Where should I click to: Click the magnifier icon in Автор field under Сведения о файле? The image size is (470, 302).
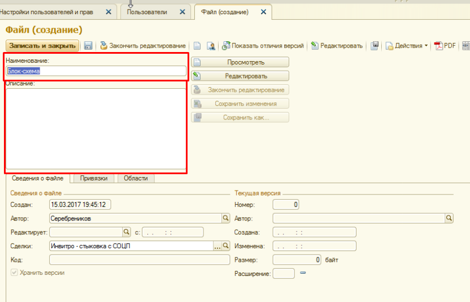tap(225, 218)
